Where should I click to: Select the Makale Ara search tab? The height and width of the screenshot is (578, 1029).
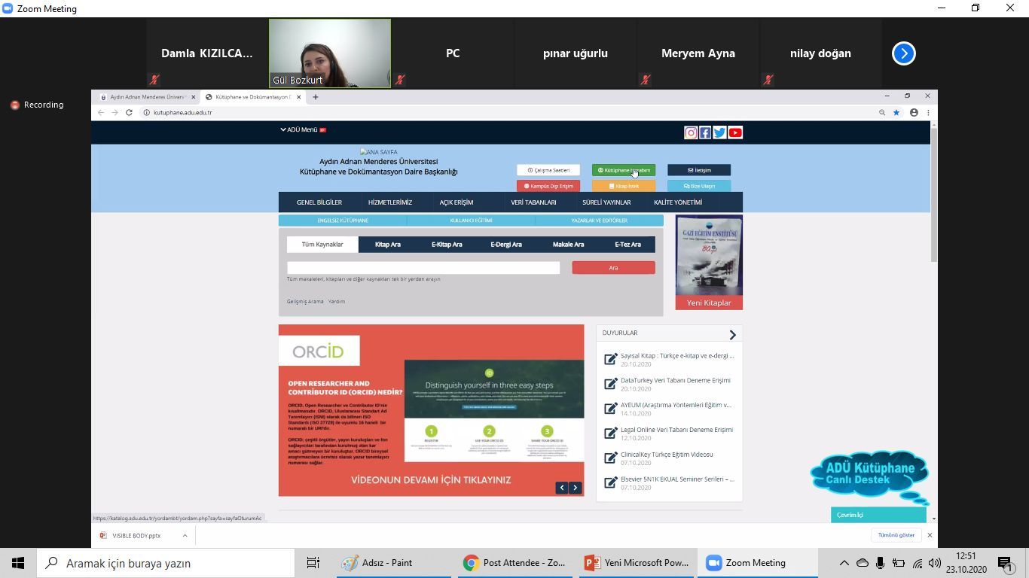(568, 245)
